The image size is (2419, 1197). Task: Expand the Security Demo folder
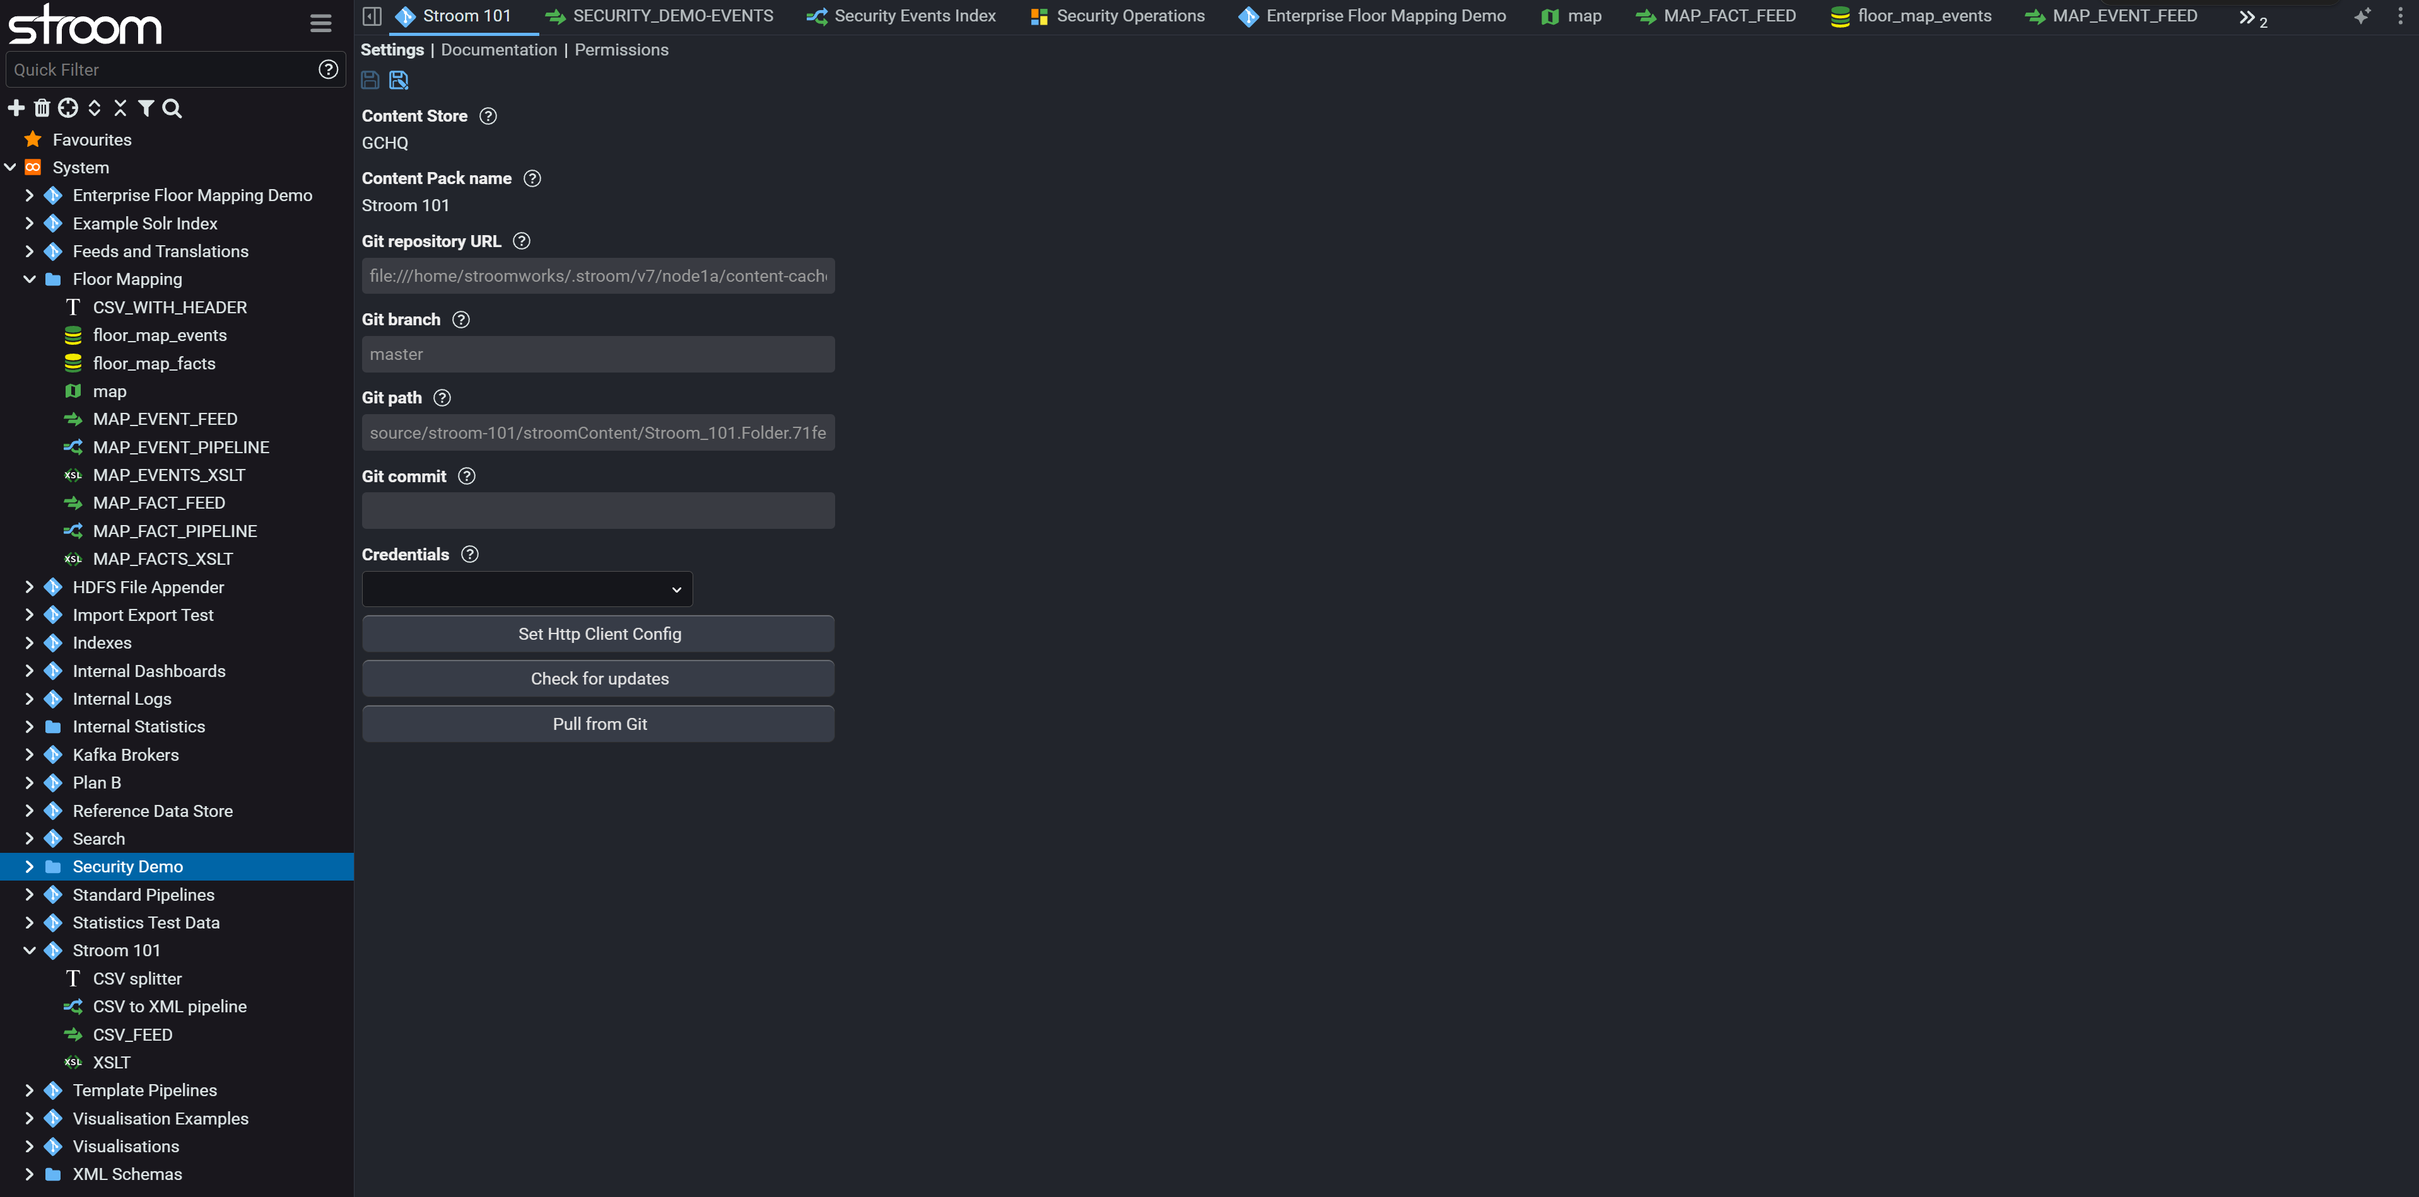pyautogui.click(x=29, y=867)
